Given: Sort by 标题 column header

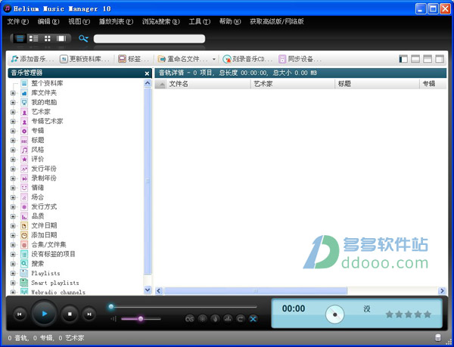Looking at the screenshot, I should 378,84.
